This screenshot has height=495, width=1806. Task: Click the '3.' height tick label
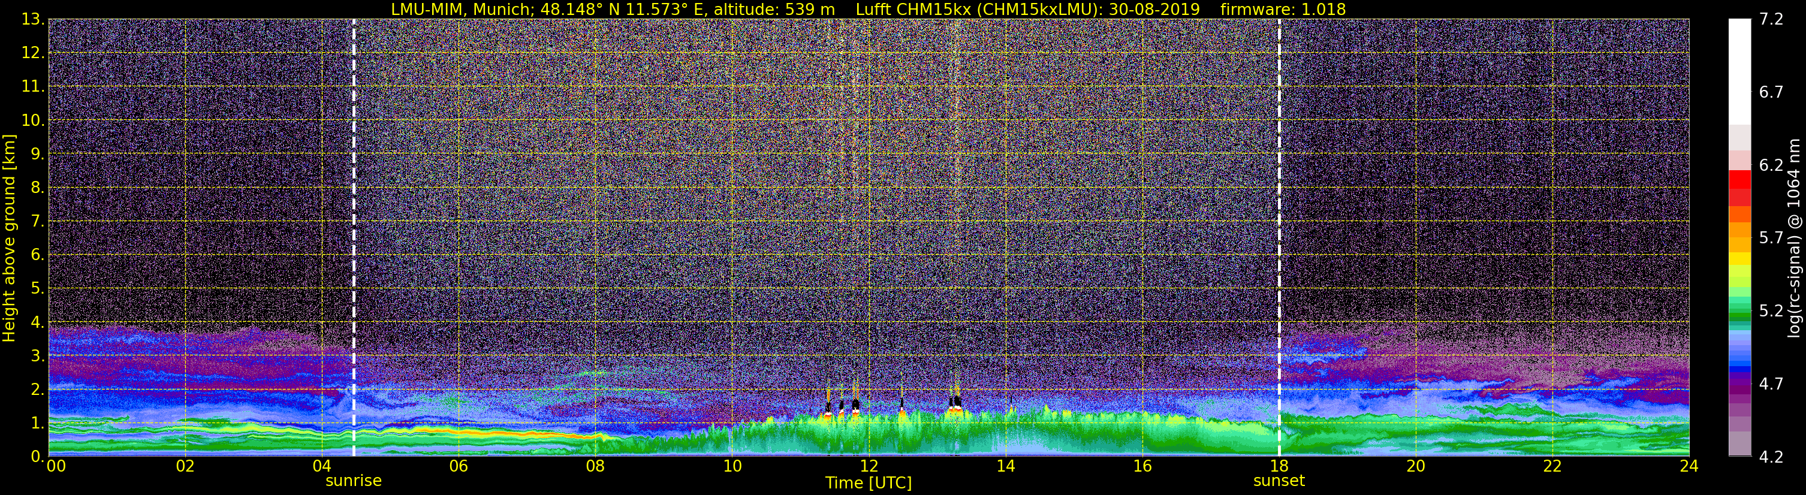[x=38, y=355]
